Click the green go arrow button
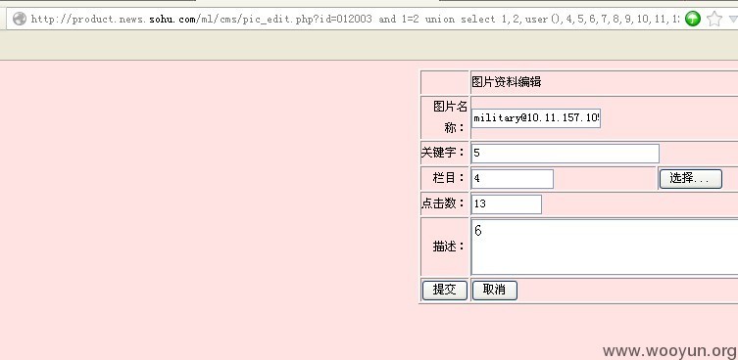738x360 pixels. tap(692, 19)
